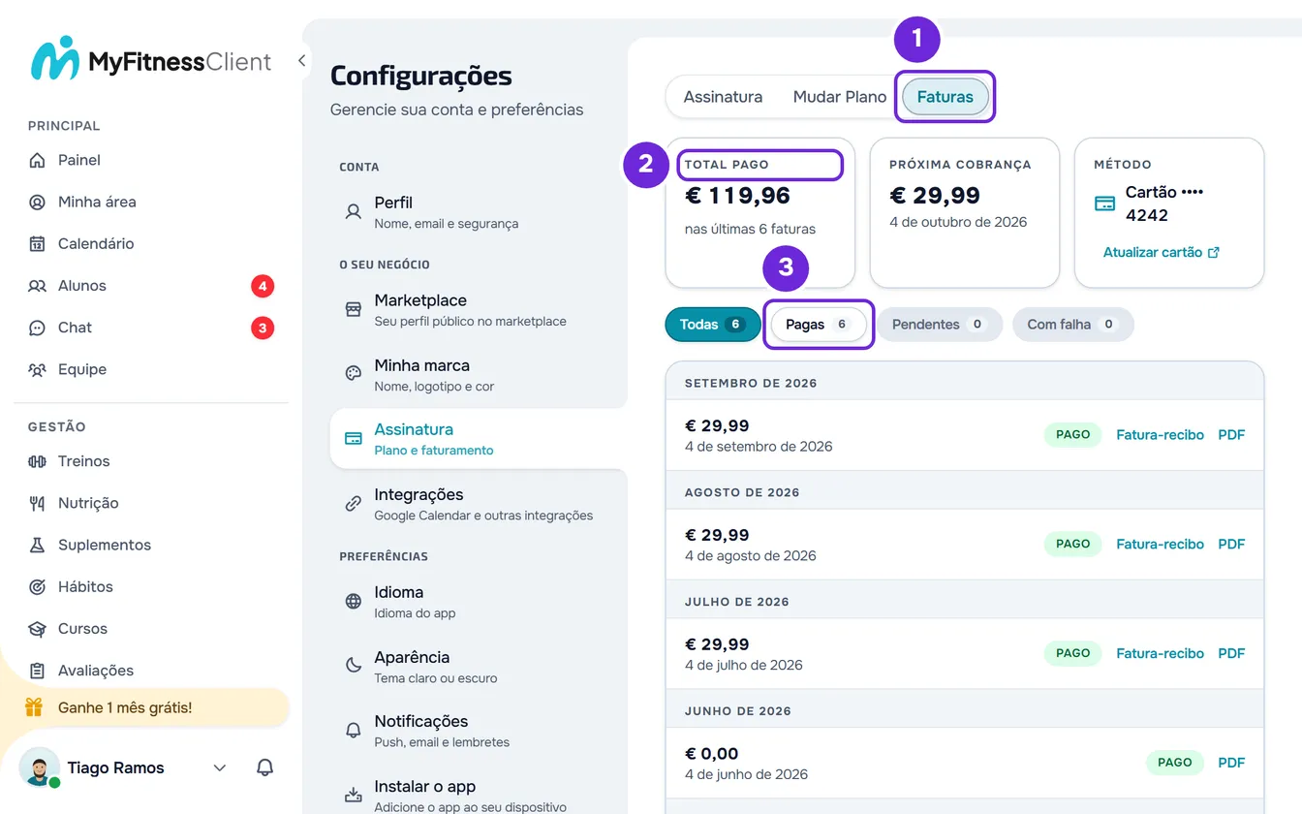Open Marketplace settings section

click(x=479, y=309)
